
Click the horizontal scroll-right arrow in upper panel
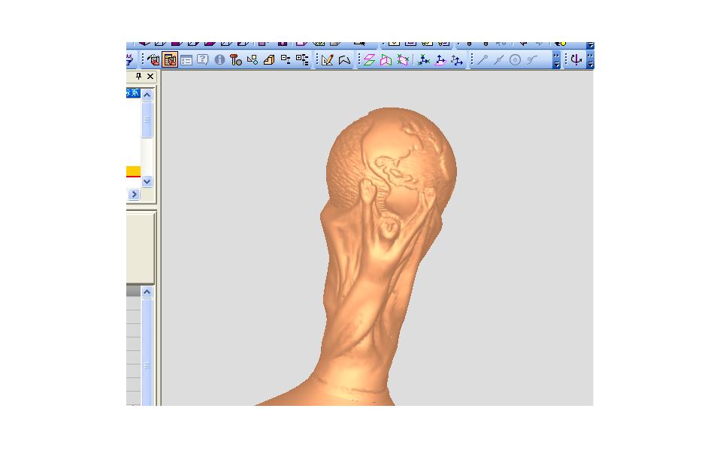click(x=134, y=194)
